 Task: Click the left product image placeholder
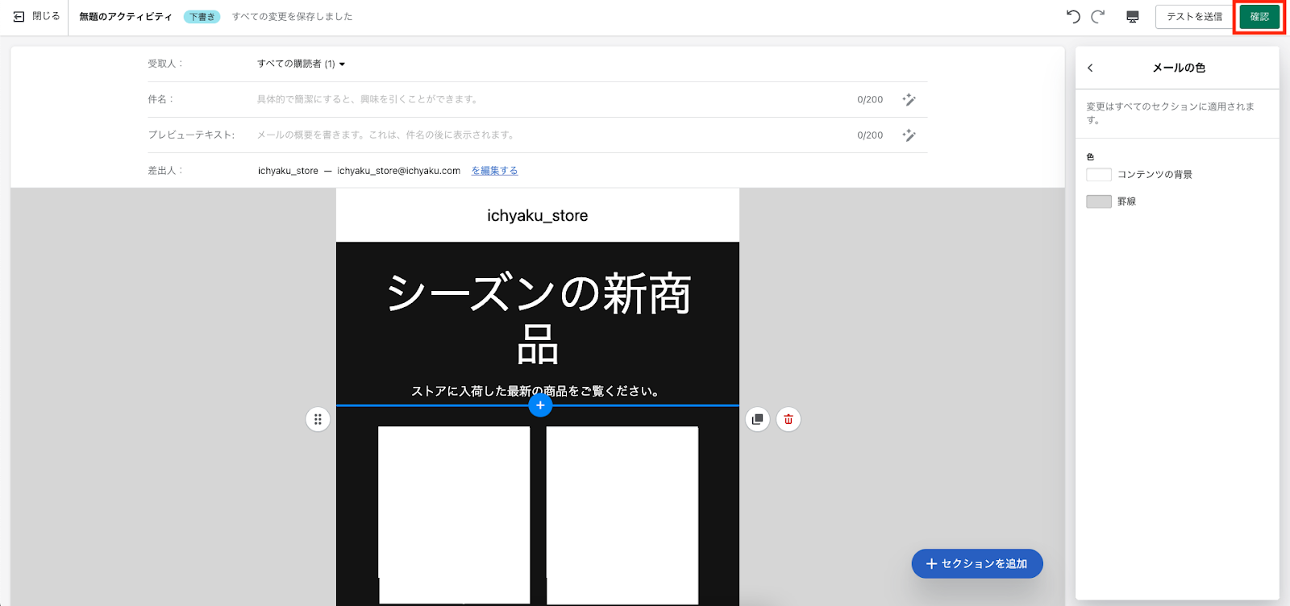point(454,515)
